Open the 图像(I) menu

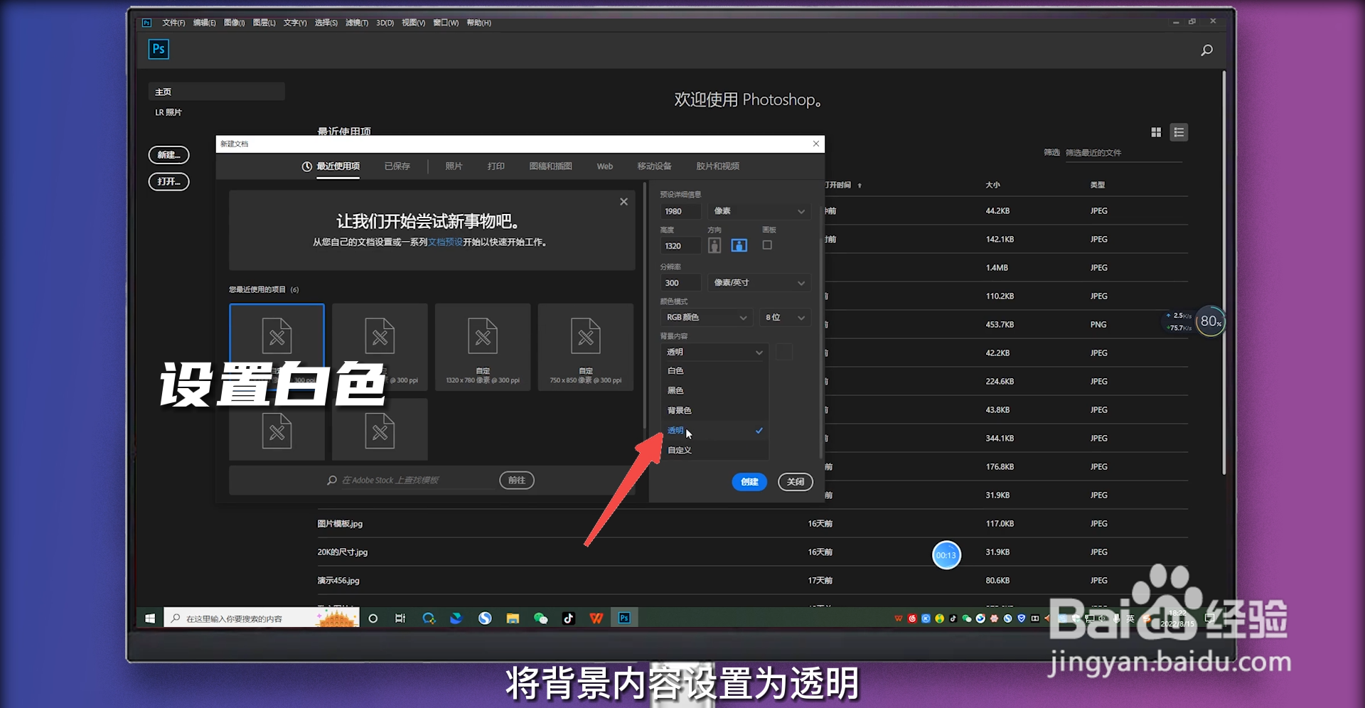tap(234, 23)
